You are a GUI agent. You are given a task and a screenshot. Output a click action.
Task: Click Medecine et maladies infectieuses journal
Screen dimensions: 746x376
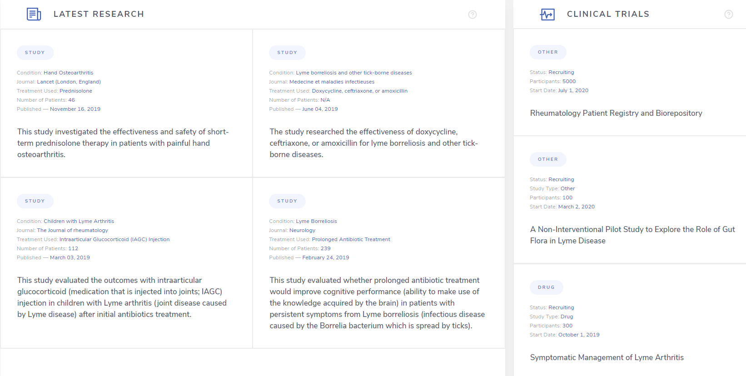(332, 82)
